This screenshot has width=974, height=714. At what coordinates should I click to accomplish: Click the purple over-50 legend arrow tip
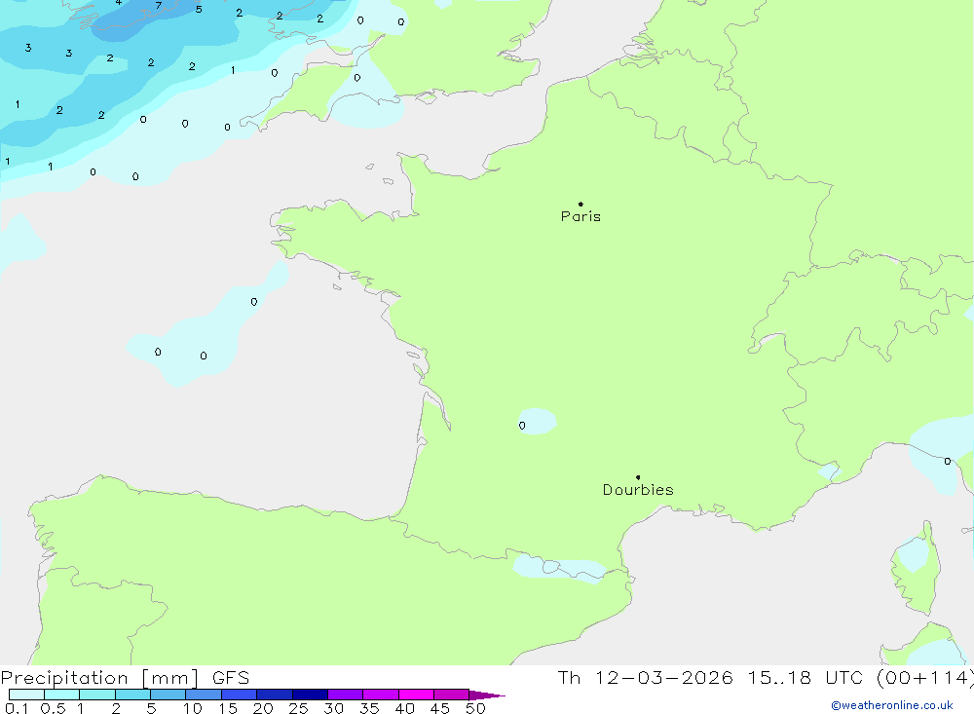(x=487, y=695)
